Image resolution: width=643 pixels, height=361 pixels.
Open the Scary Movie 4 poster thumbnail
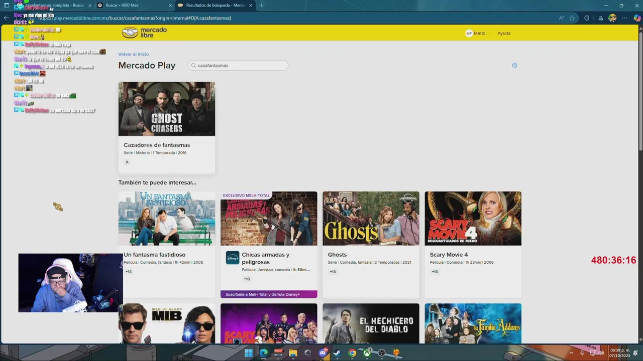473,219
